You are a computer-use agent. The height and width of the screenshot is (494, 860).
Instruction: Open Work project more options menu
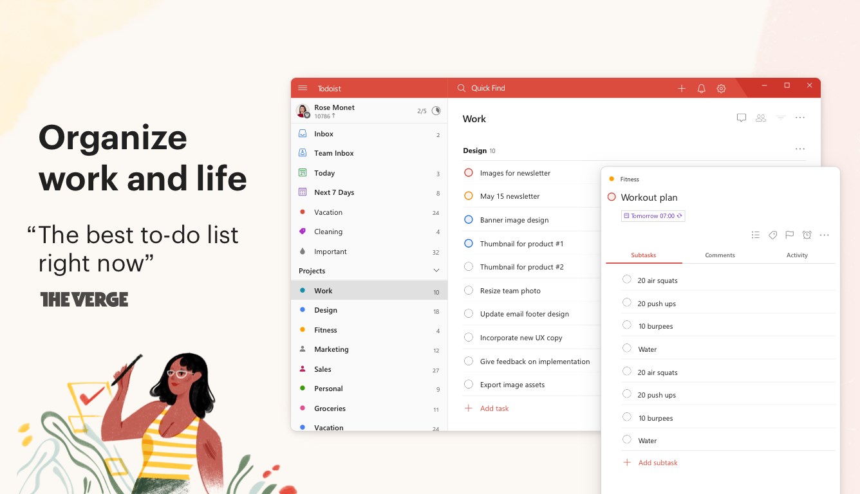click(800, 118)
